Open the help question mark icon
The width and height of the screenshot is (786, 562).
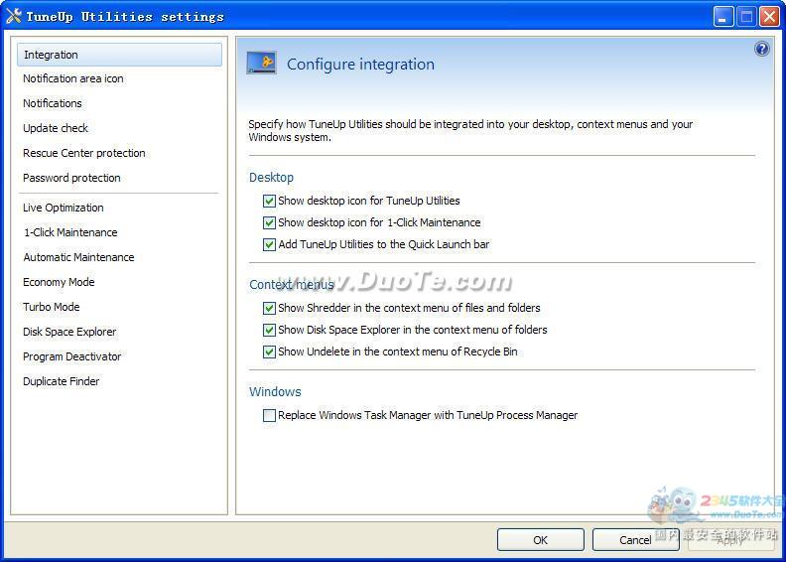761,49
